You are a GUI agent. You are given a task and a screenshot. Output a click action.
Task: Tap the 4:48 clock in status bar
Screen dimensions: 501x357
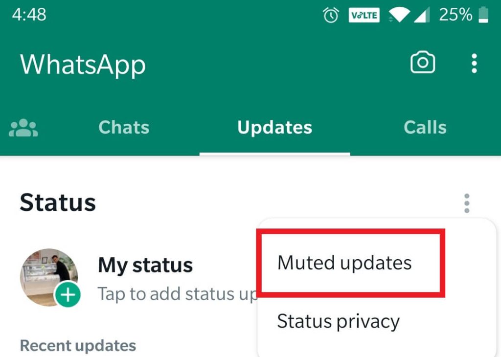(x=29, y=15)
